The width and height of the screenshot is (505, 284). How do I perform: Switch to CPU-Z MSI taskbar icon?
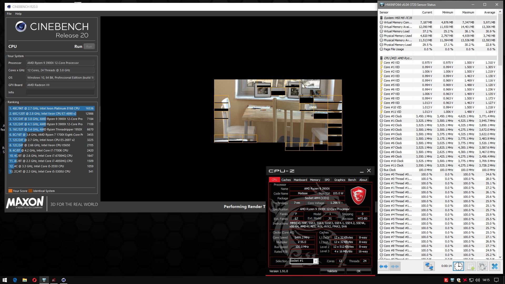point(54,280)
